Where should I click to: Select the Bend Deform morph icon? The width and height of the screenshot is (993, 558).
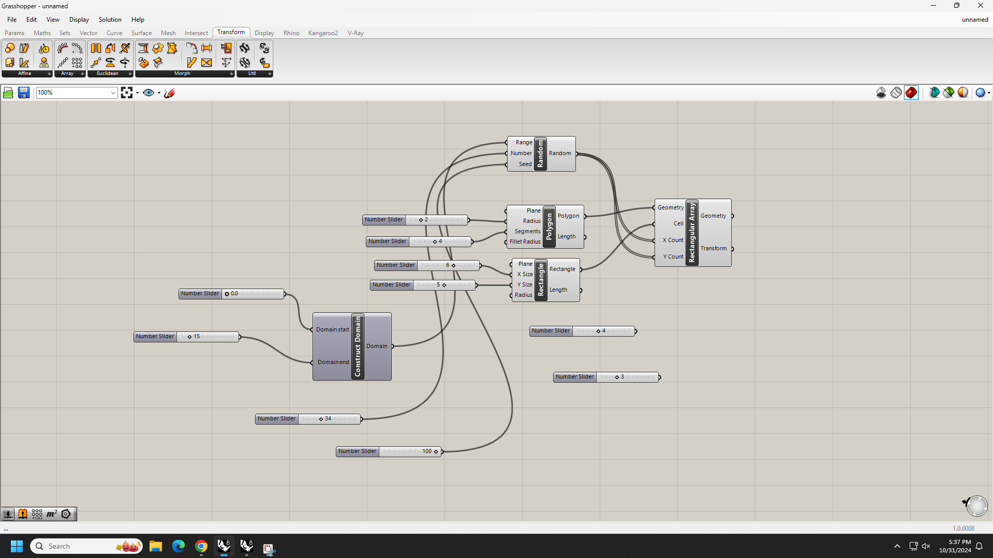(x=191, y=48)
